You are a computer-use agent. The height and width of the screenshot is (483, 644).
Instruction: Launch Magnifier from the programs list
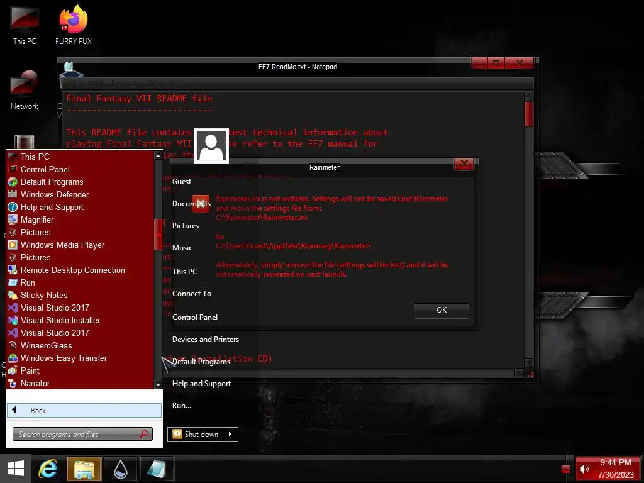pos(37,219)
